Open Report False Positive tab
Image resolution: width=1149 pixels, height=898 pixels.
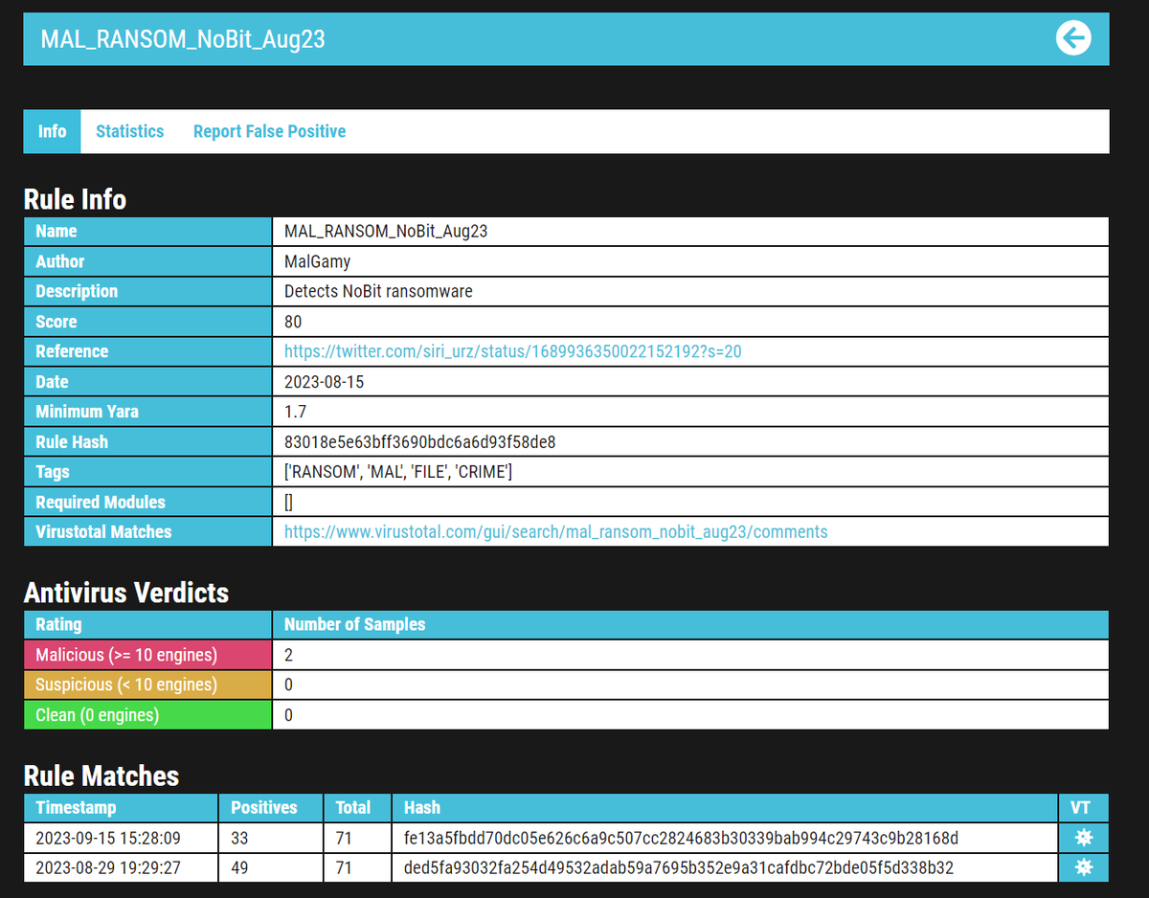coord(269,131)
